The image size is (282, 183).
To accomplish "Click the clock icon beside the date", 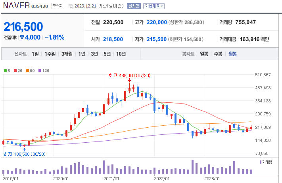I will (71, 7).
